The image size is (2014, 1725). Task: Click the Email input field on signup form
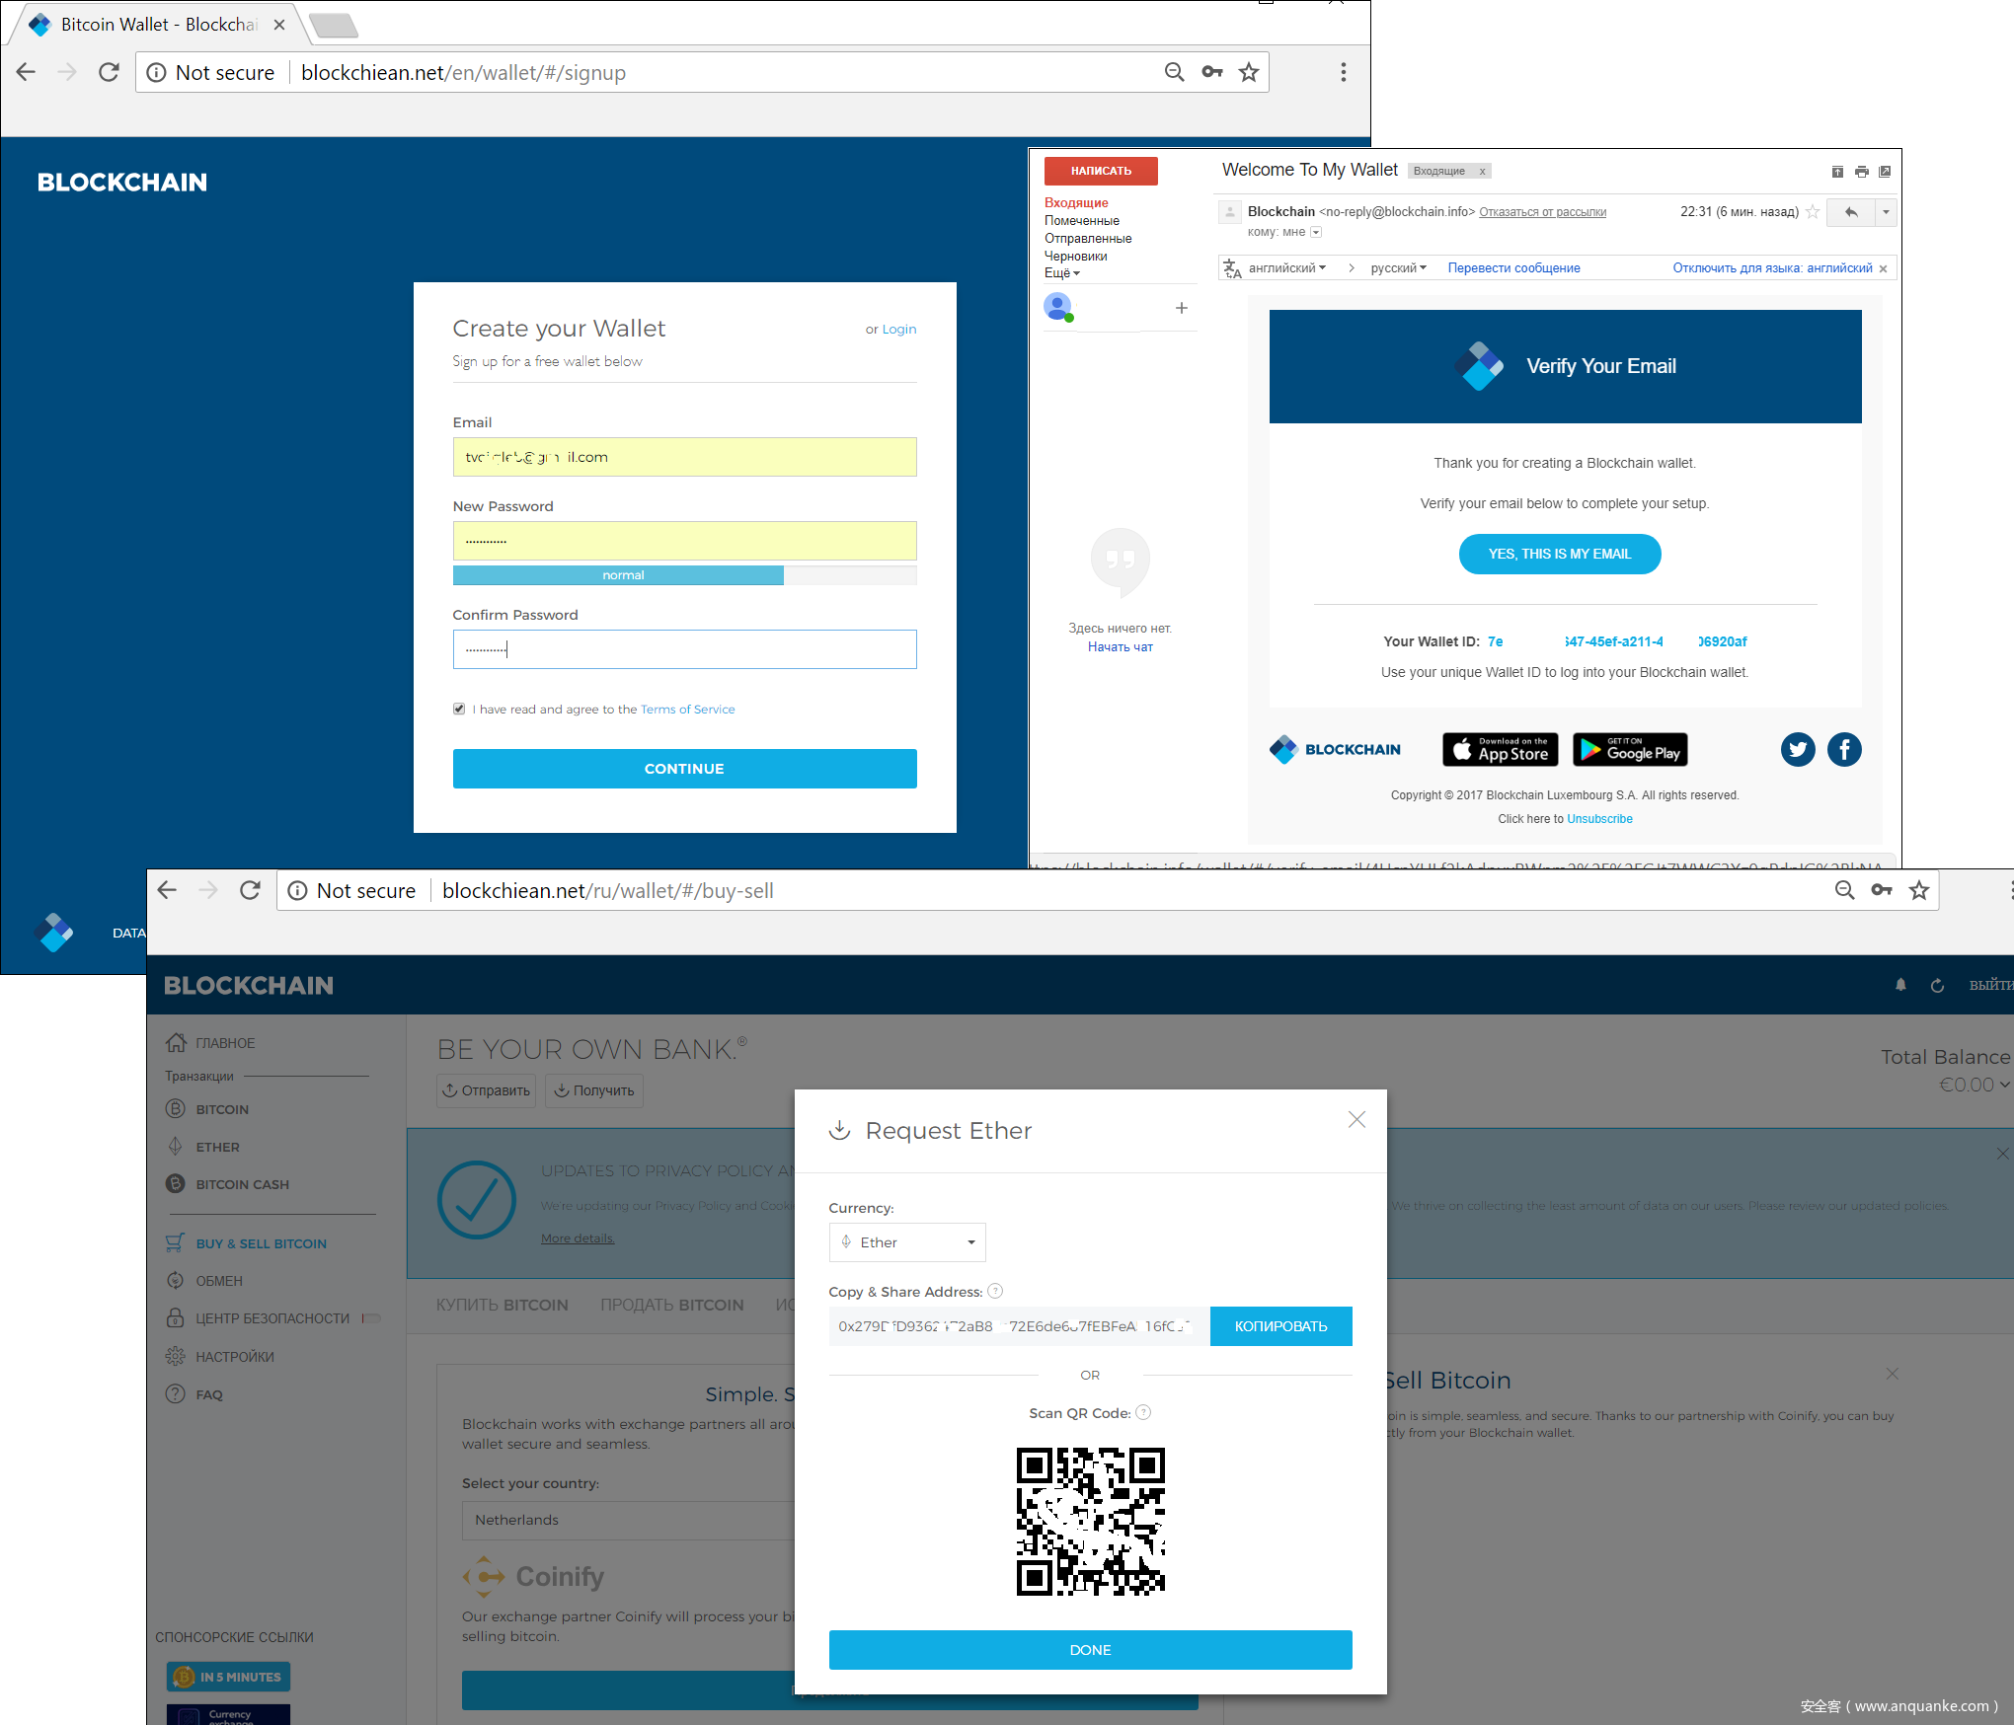click(684, 457)
